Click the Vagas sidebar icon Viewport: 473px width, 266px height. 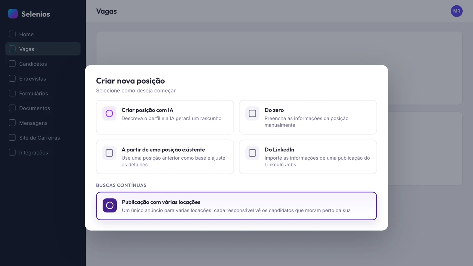pyautogui.click(x=12, y=49)
